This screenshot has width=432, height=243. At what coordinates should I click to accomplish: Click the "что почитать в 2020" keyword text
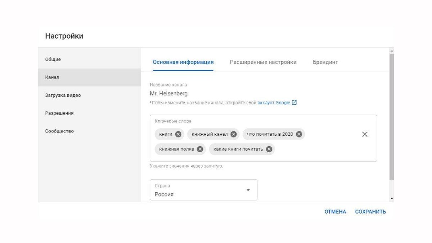[270, 134]
